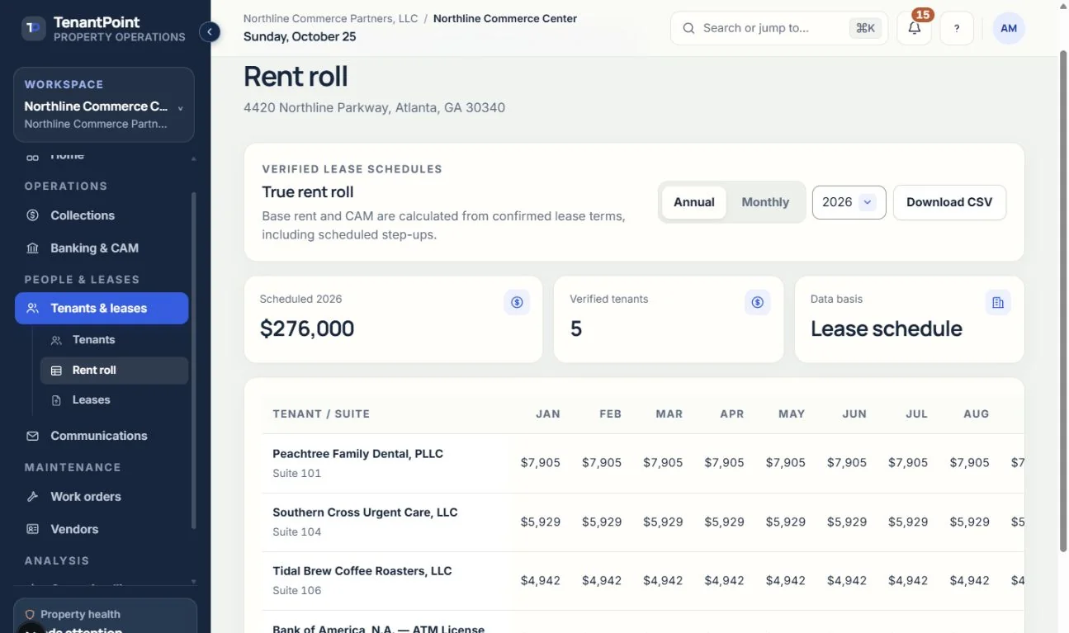The height and width of the screenshot is (633, 1069).
Task: Click Peachtree Family Dental January $7,905 cell
Action: click(541, 463)
